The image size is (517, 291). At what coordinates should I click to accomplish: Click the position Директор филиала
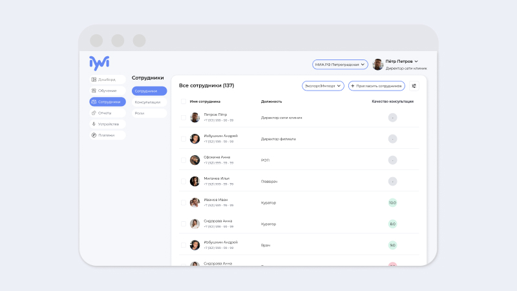coord(279,139)
